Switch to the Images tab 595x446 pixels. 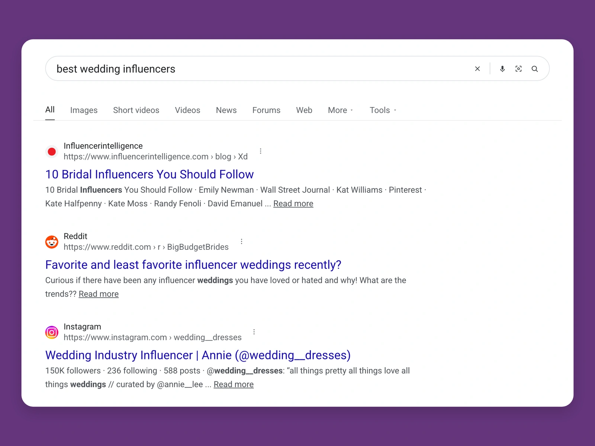pyautogui.click(x=84, y=110)
